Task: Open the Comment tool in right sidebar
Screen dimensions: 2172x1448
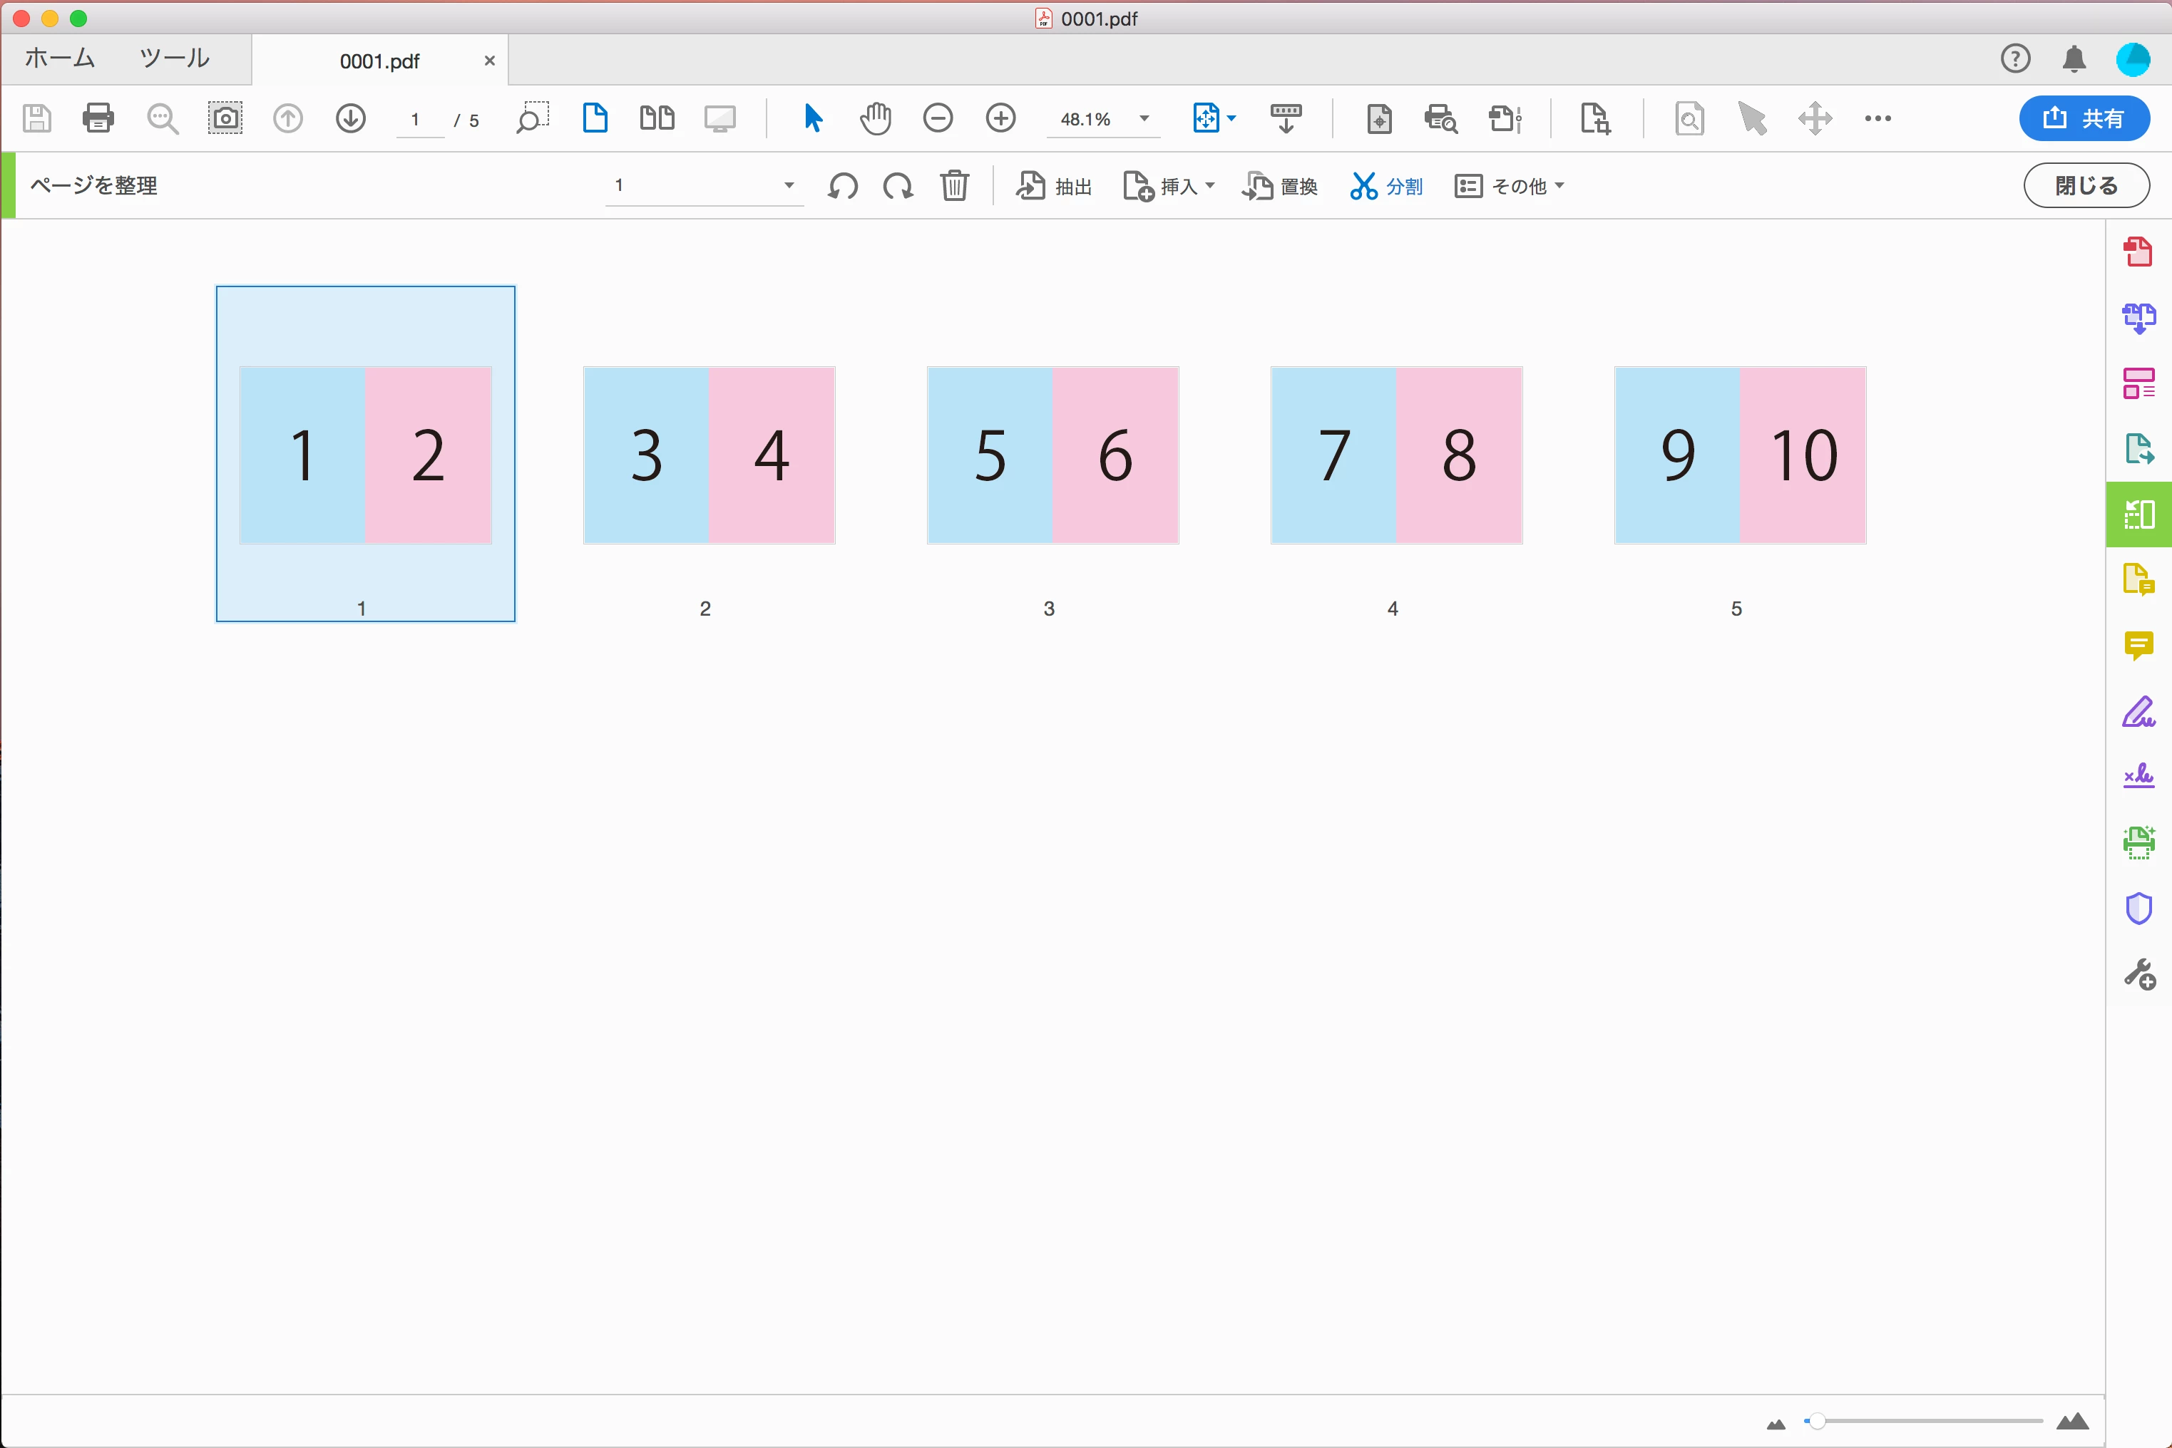Action: coord(2138,646)
